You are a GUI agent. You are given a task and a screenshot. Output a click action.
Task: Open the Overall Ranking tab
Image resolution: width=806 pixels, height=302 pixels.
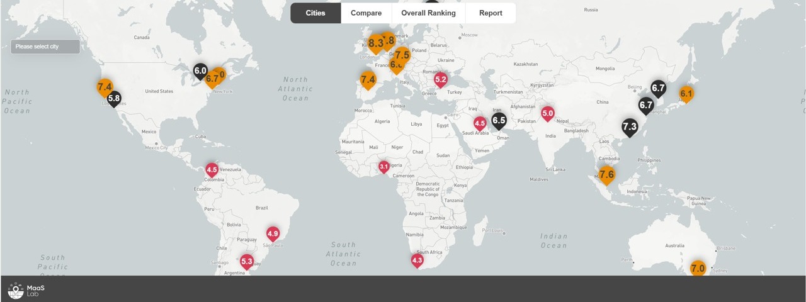[x=428, y=13]
